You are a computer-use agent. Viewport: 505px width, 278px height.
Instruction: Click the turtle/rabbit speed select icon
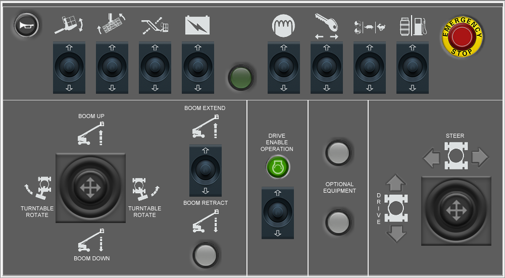coord(370,27)
